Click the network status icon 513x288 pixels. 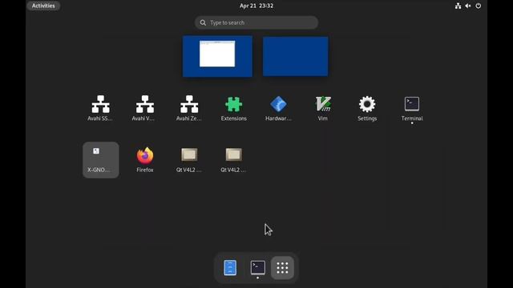tap(458, 6)
